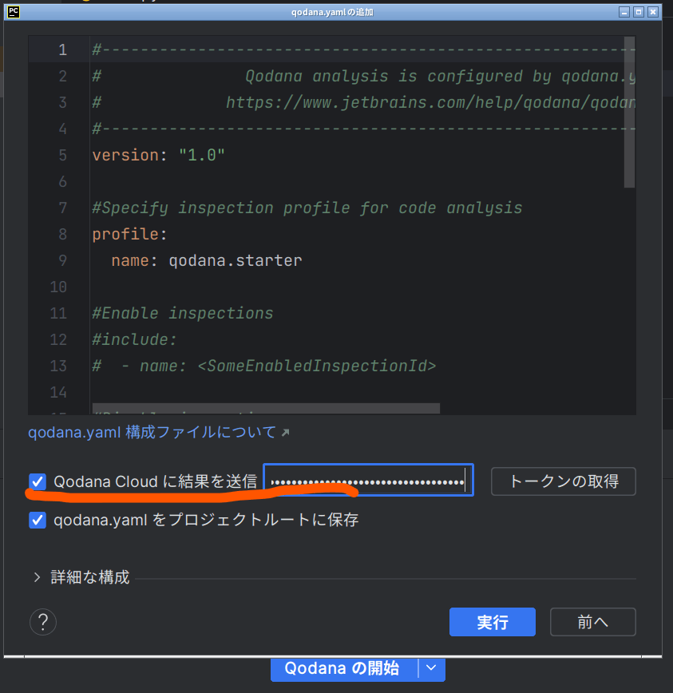Click the '#Enable inspections' comment line

tap(183, 313)
